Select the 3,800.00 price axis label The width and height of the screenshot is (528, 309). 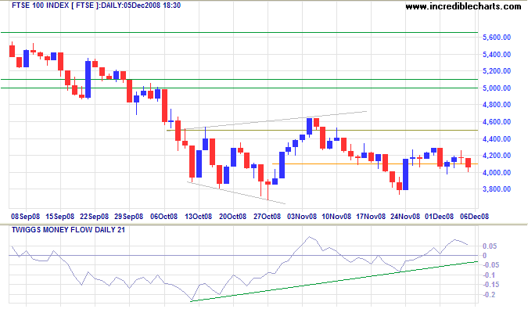pyautogui.click(x=497, y=189)
